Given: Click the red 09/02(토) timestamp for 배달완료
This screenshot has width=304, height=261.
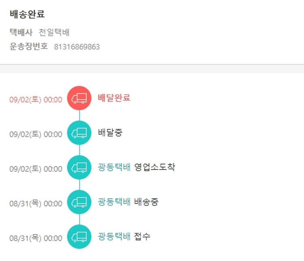Looking at the screenshot, I should 36,100.
